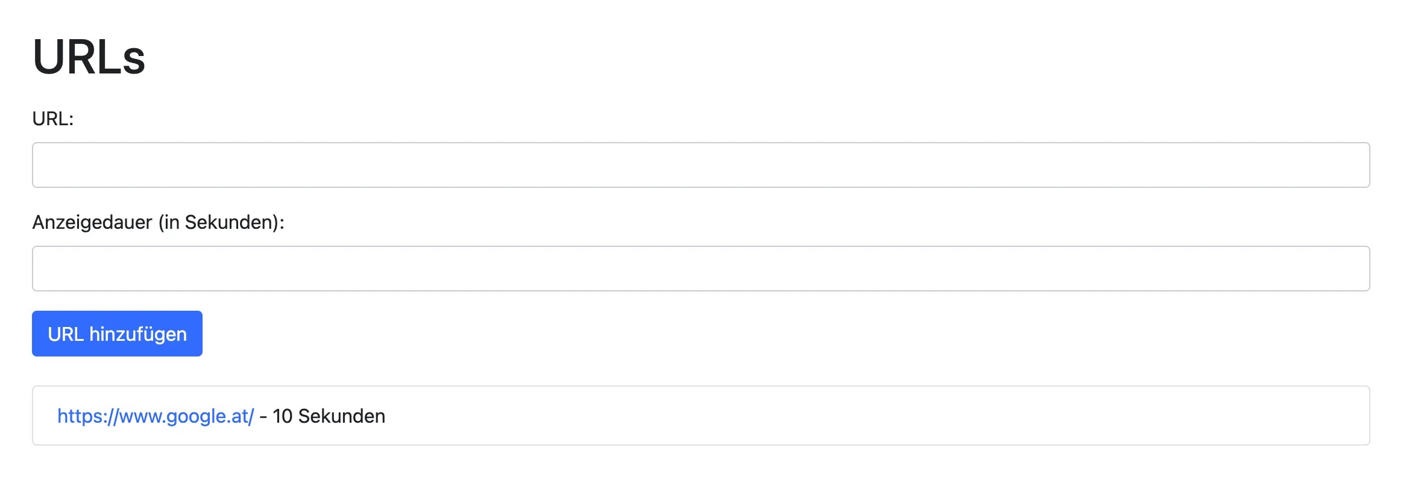Image resolution: width=1418 pixels, height=501 pixels.
Task: Add a URL using the hinzufügen button
Action: pyautogui.click(x=117, y=334)
